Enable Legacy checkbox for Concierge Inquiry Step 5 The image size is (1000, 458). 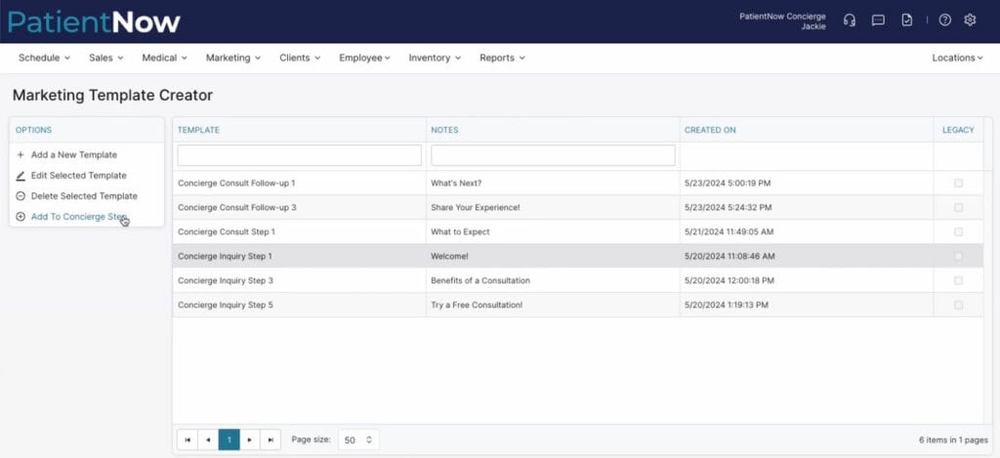pyautogui.click(x=958, y=305)
